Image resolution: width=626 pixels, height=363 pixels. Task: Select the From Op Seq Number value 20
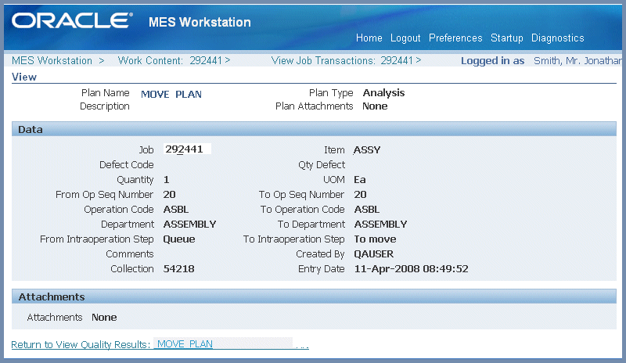(x=169, y=195)
